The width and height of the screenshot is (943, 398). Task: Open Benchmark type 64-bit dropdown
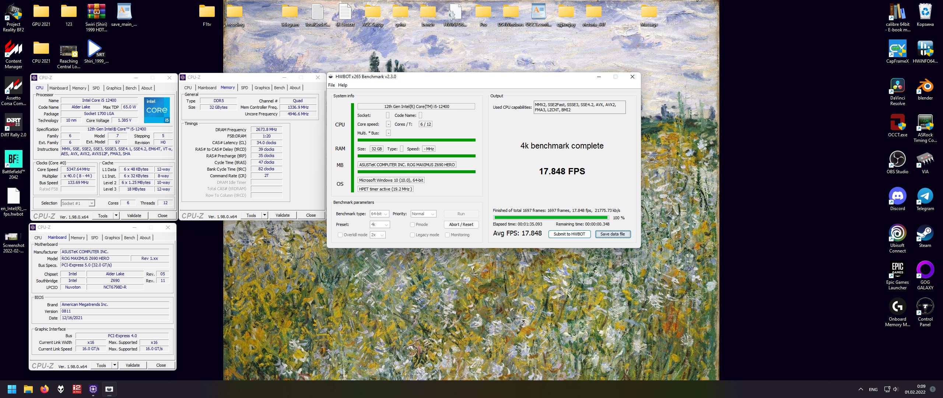click(x=379, y=214)
